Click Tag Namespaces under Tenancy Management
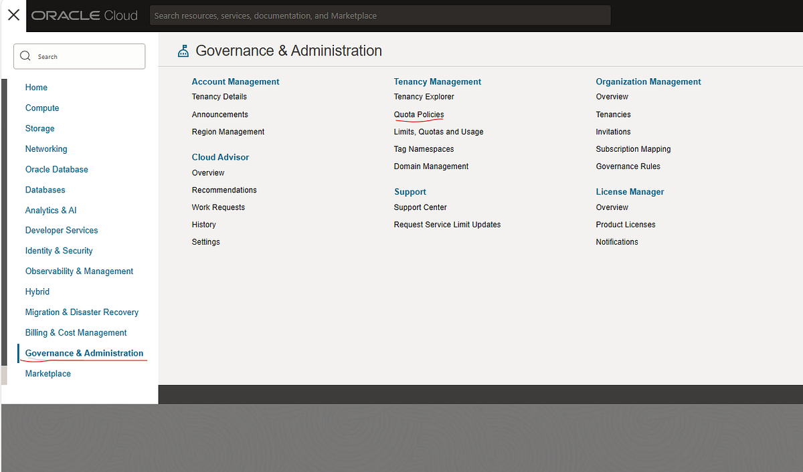 click(x=424, y=148)
